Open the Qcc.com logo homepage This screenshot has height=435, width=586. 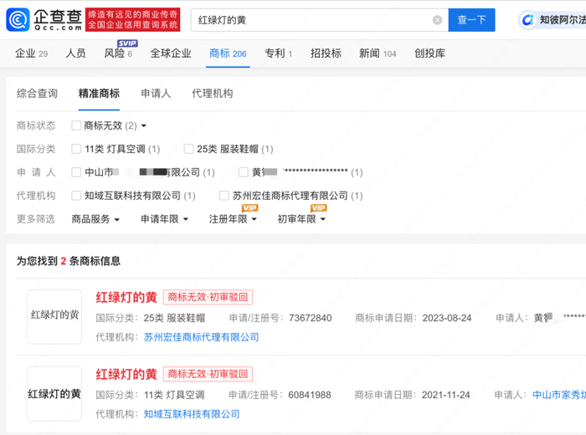44,20
